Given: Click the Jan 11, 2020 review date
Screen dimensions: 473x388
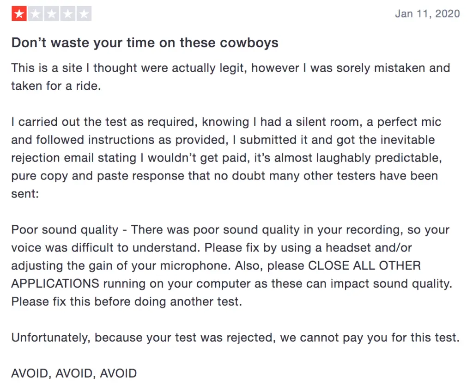Looking at the screenshot, I should [x=427, y=13].
